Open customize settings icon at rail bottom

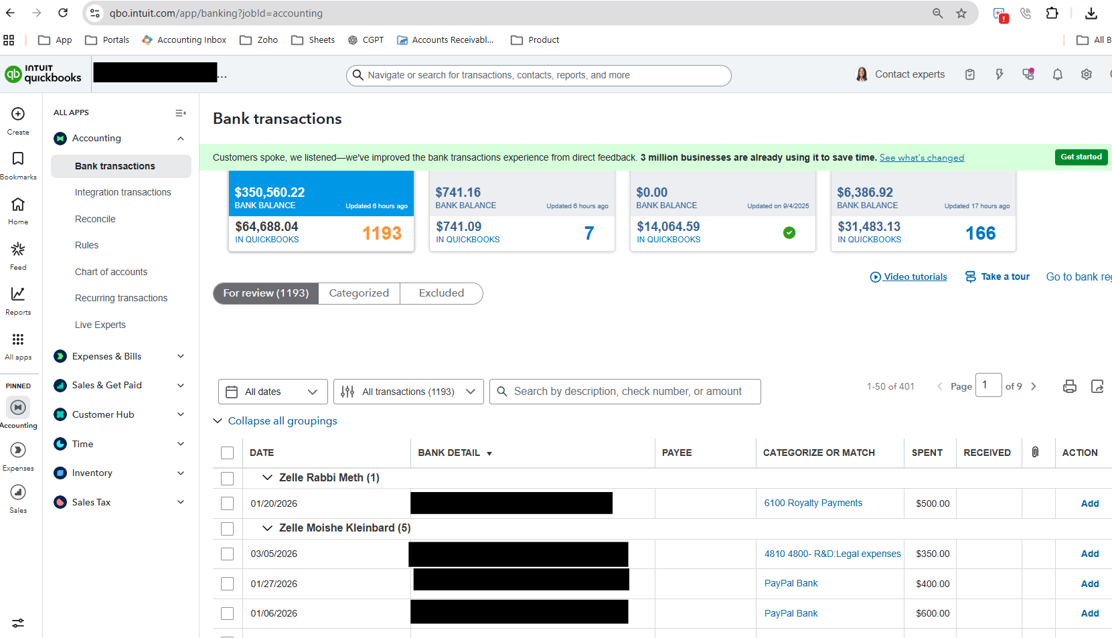(x=18, y=623)
